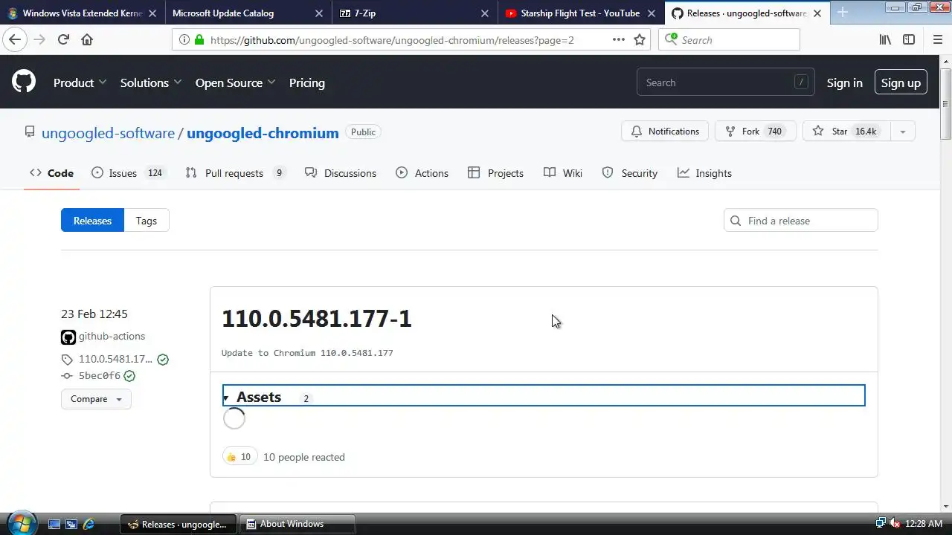Open Firefox hamburger menu

(937, 39)
